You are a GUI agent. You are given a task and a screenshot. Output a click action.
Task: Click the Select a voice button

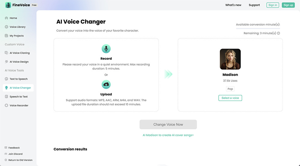coord(230,98)
